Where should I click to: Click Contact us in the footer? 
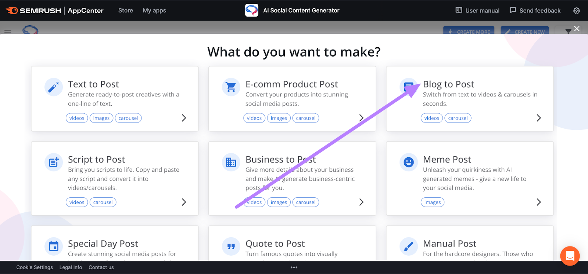click(x=101, y=267)
